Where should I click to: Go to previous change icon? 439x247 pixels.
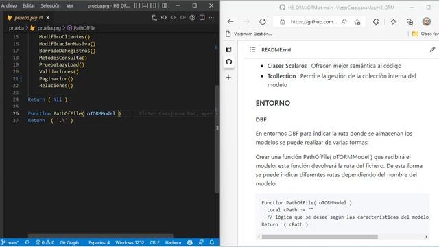click(164, 18)
